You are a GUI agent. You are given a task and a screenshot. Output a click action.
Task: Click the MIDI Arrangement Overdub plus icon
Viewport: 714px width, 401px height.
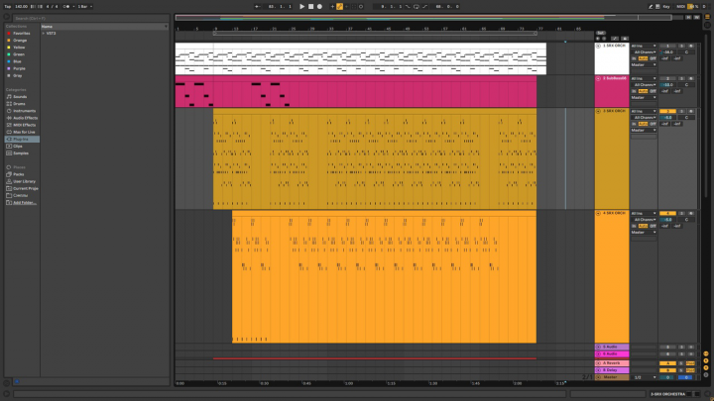point(332,6)
